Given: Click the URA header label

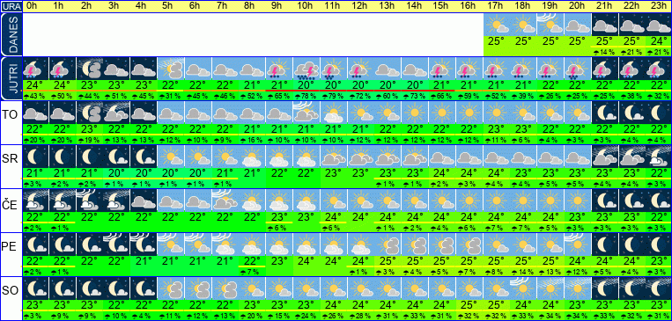Looking at the screenshot, I should pos(11,6).
